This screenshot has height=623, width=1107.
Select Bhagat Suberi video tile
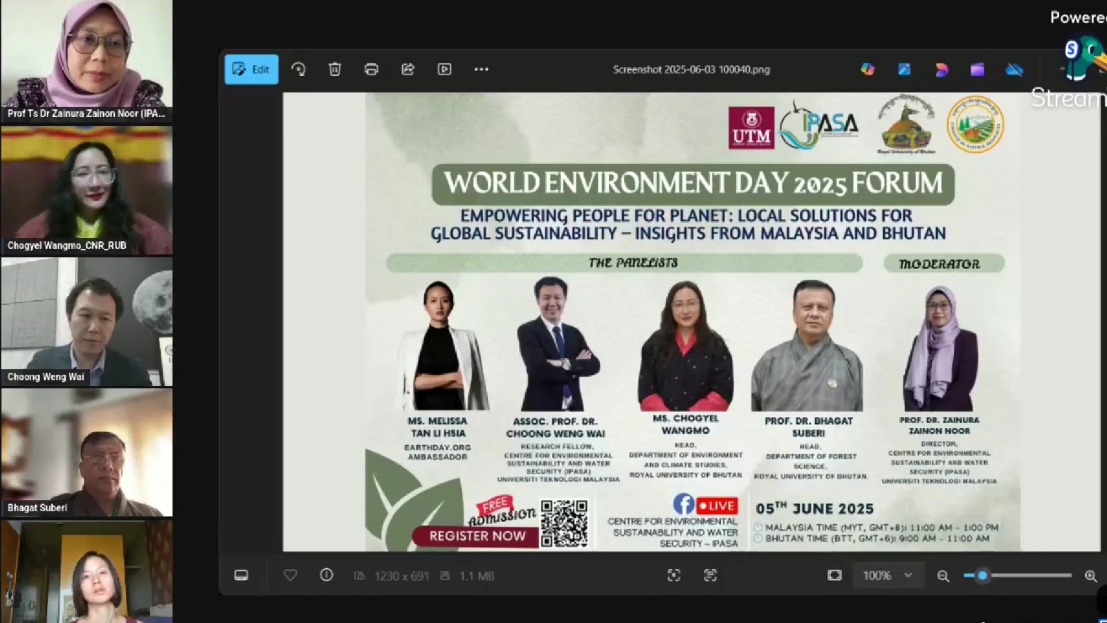(x=86, y=452)
